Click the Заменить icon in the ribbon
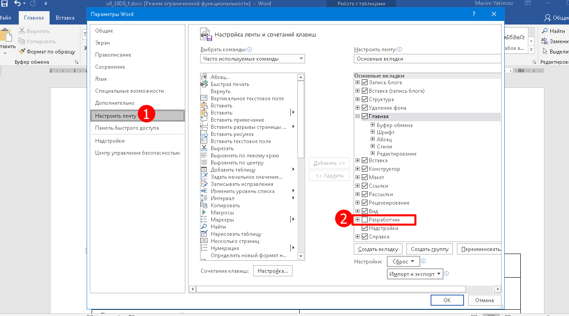 544,41
